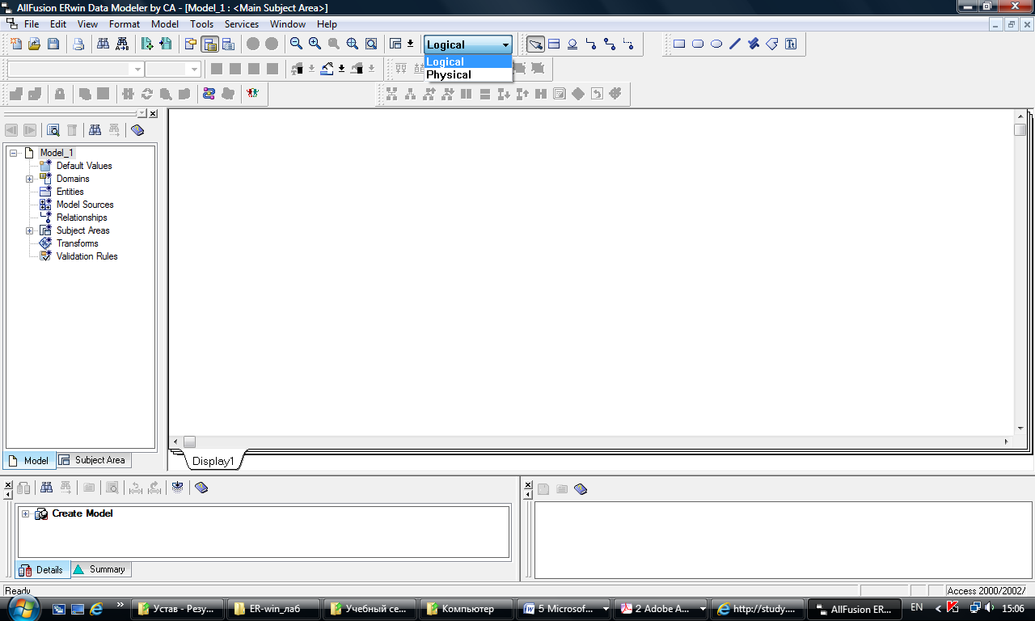Viewport: 1035px width, 621px height.
Task: Open Format menu
Action: [x=125, y=24]
